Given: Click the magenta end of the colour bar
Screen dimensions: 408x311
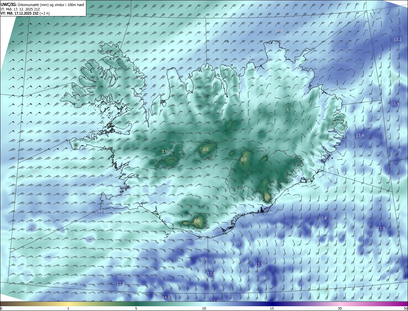Looking at the screenshot, I should tap(405, 304).
